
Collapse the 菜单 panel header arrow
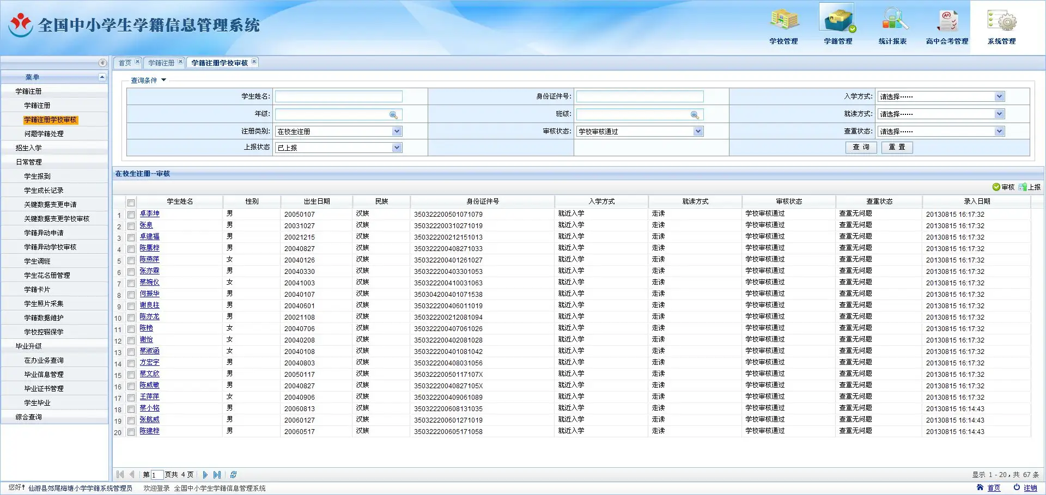point(102,77)
